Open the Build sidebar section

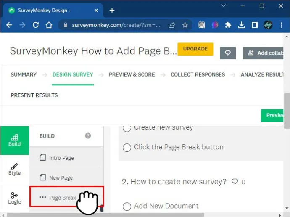click(x=15, y=140)
